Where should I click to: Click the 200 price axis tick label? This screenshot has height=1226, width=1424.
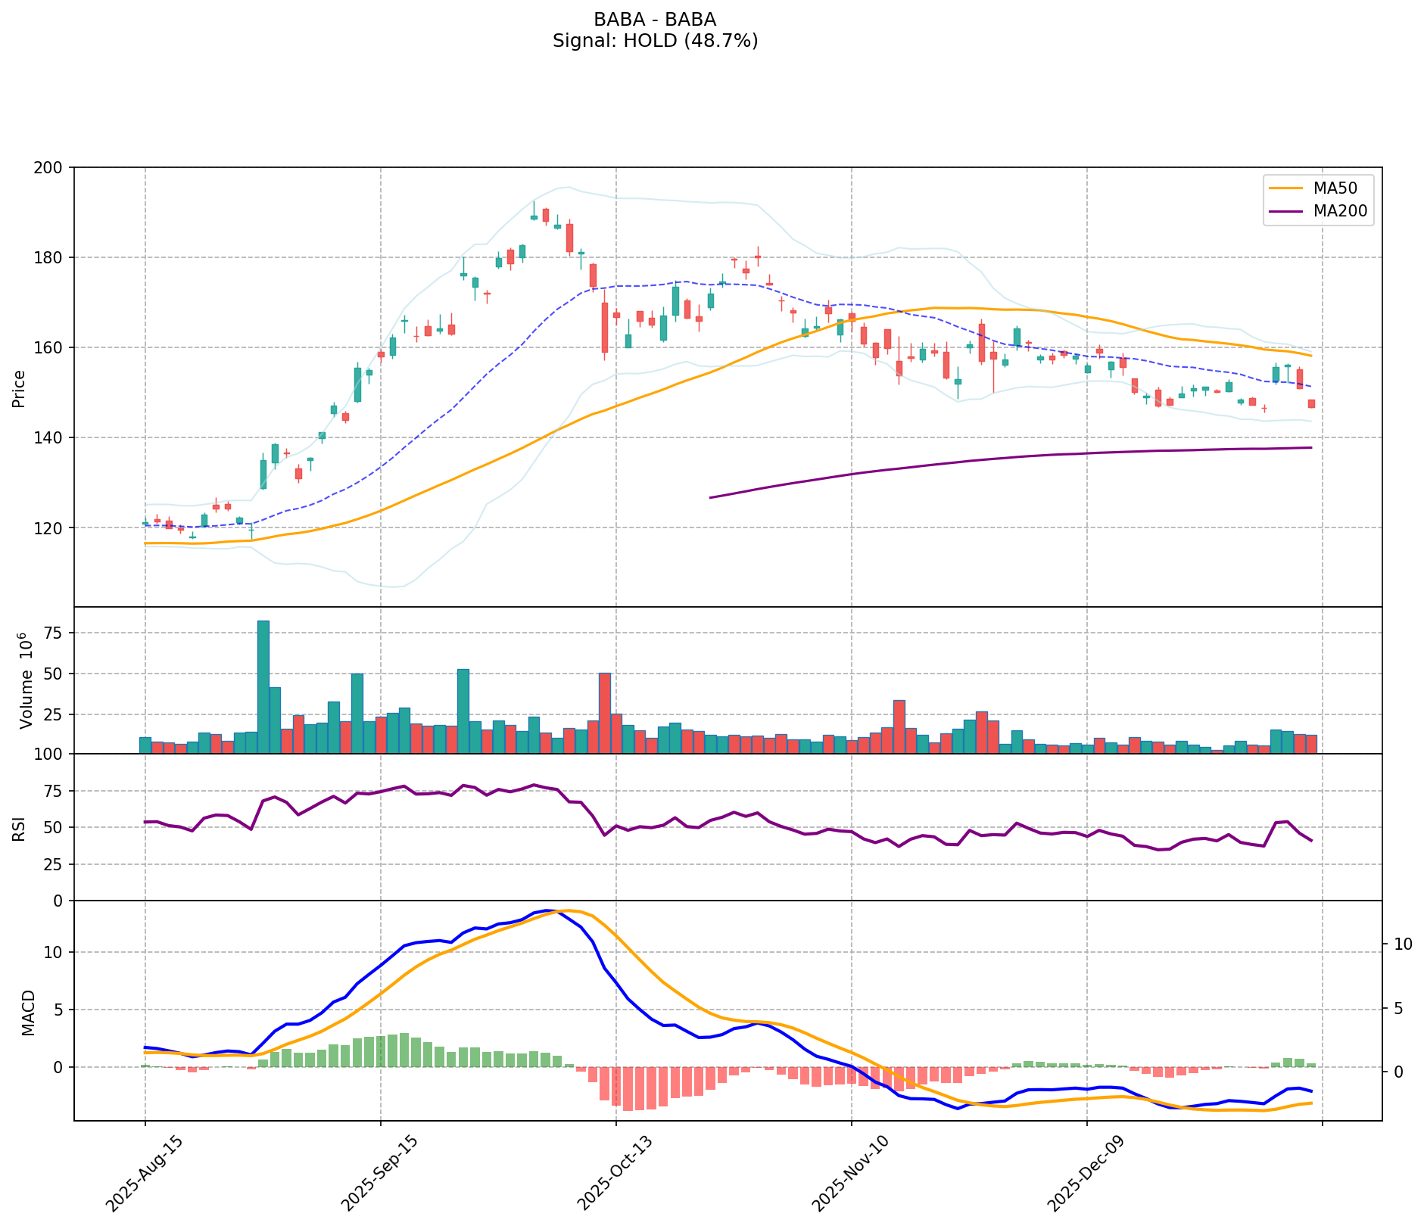(51, 168)
